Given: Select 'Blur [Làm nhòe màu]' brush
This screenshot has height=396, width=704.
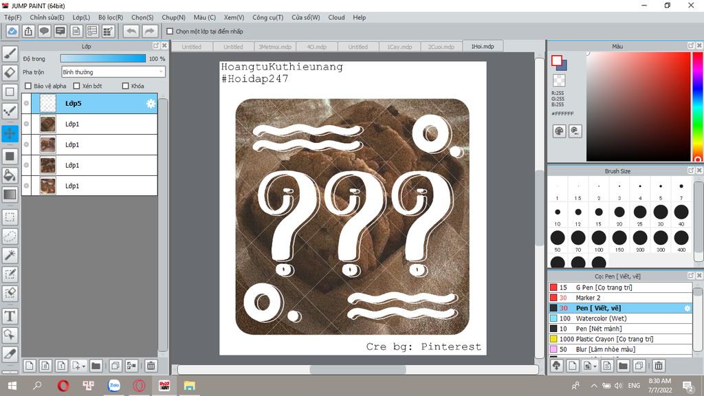Looking at the screenshot, I should click(620, 349).
